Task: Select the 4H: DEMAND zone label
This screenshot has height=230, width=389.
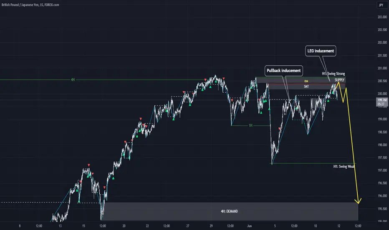Action: pyautogui.click(x=229, y=211)
